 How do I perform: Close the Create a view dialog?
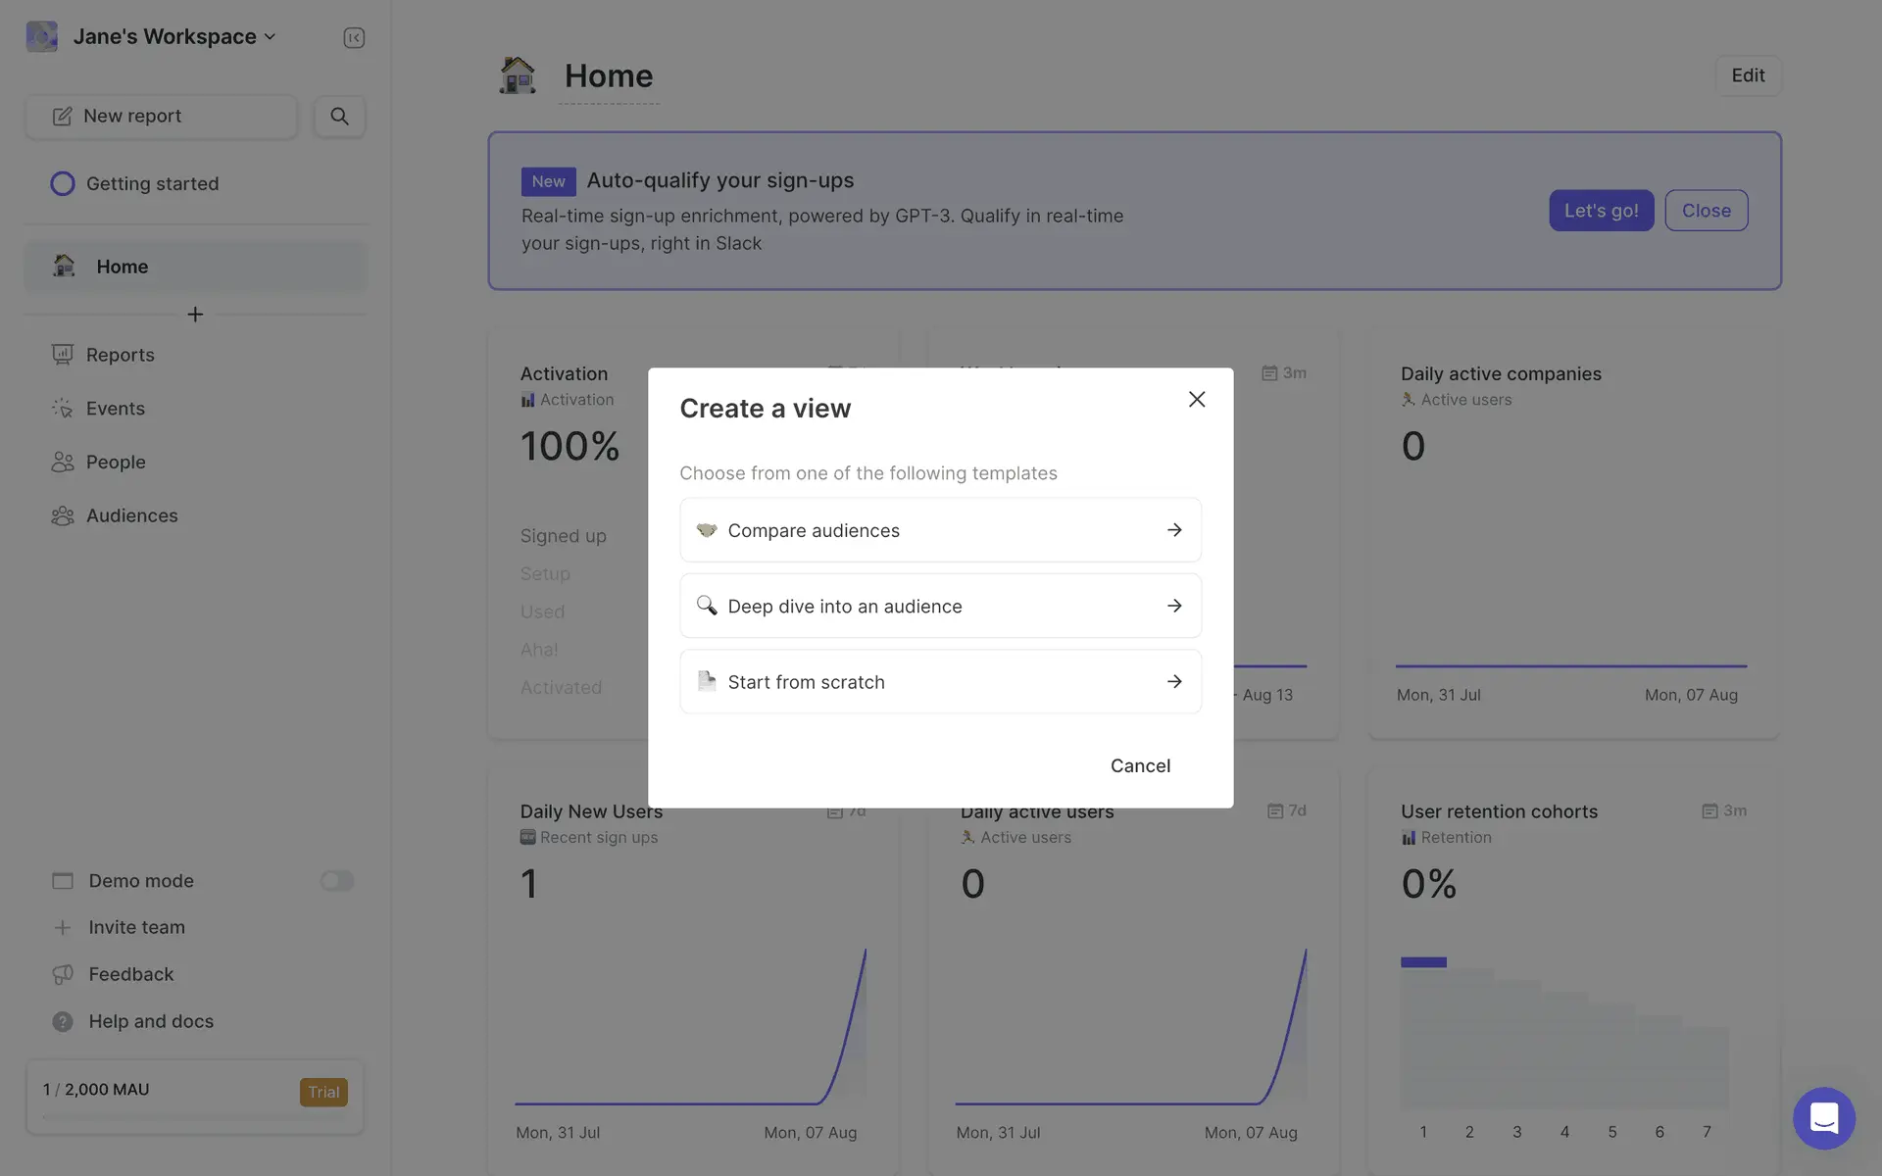(1196, 399)
